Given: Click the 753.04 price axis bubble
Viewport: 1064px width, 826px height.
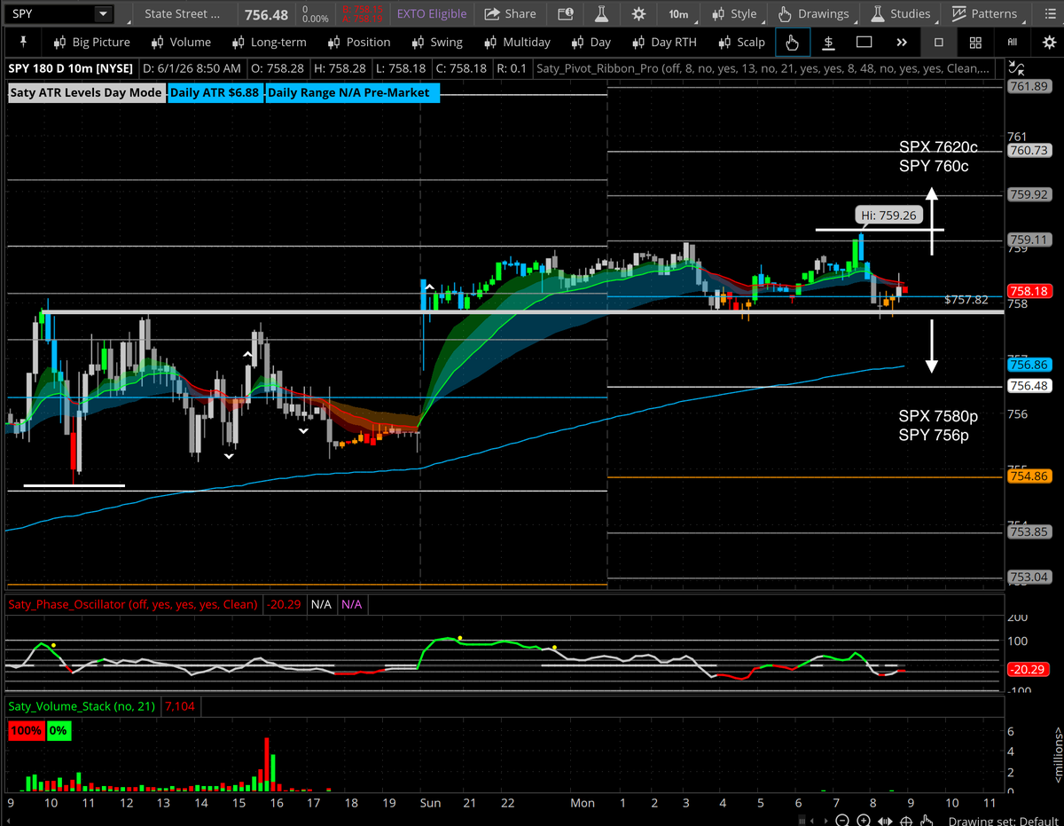Looking at the screenshot, I should [x=1029, y=578].
